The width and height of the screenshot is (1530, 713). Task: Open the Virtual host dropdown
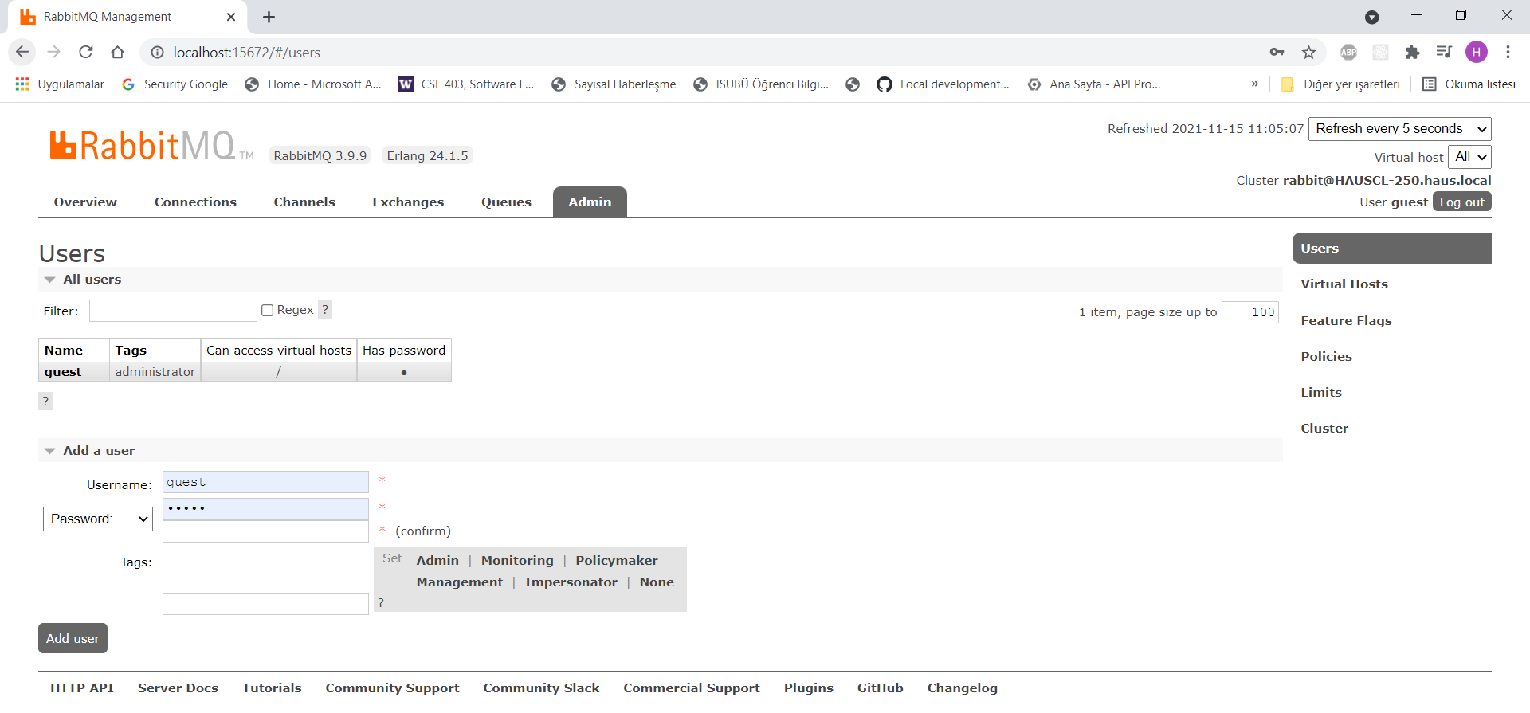[1469, 157]
